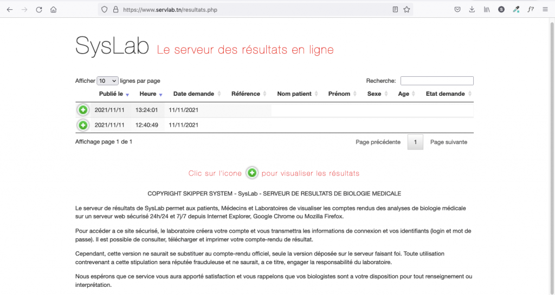Bookmark this page with the star icon
The image size is (555, 295).
pyautogui.click(x=407, y=9)
